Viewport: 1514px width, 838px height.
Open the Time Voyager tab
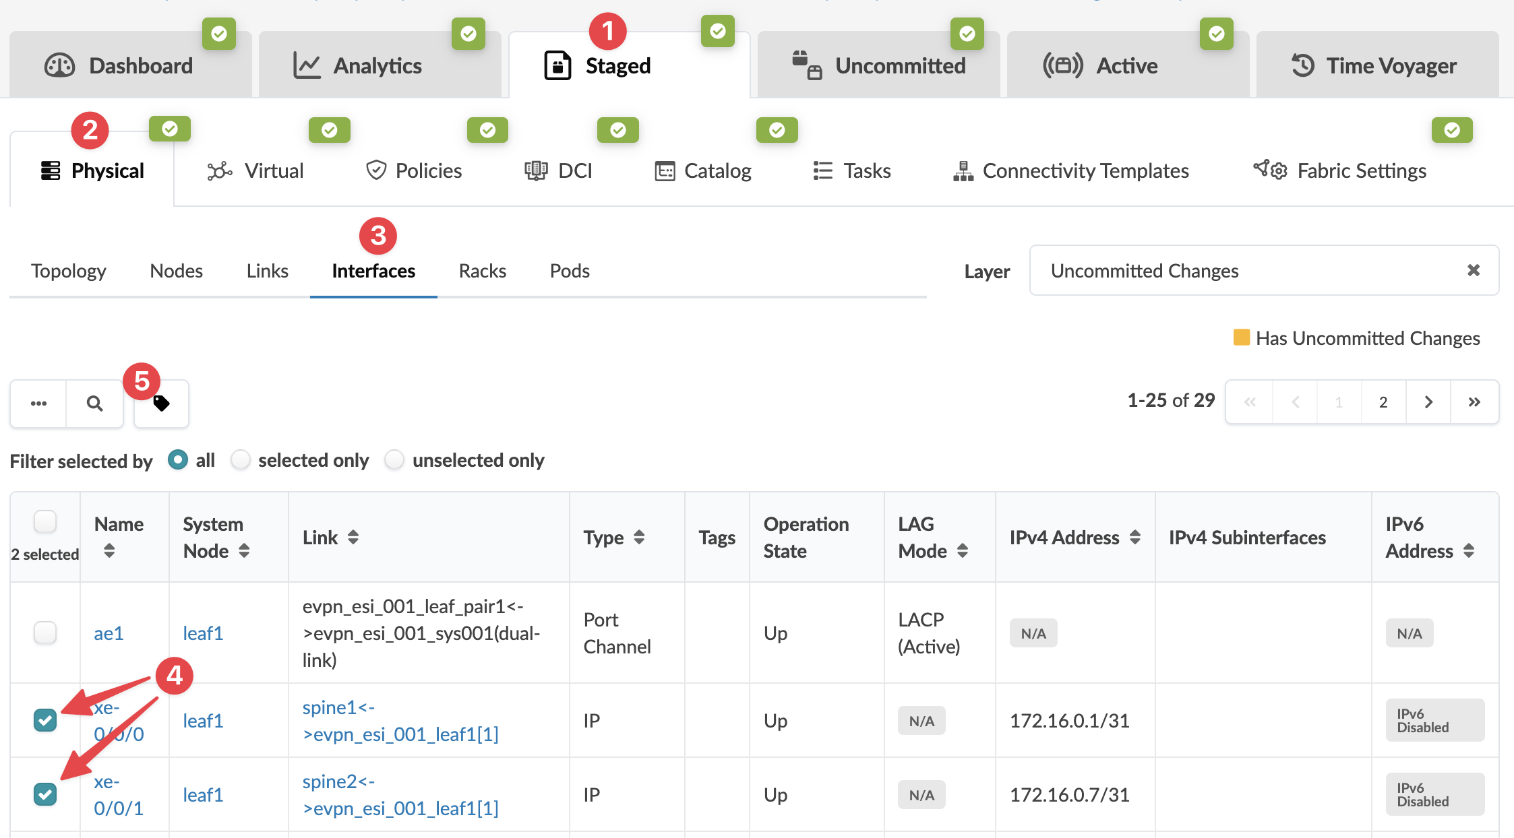click(1376, 65)
